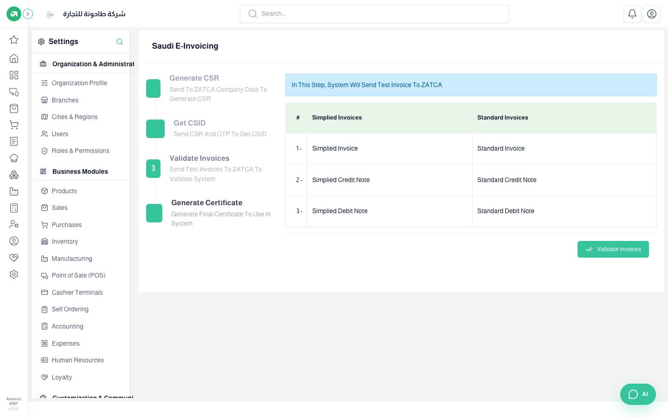This screenshot has width=668, height=417.
Task: Open the user-with-gear icon in left rail
Action: click(14, 224)
